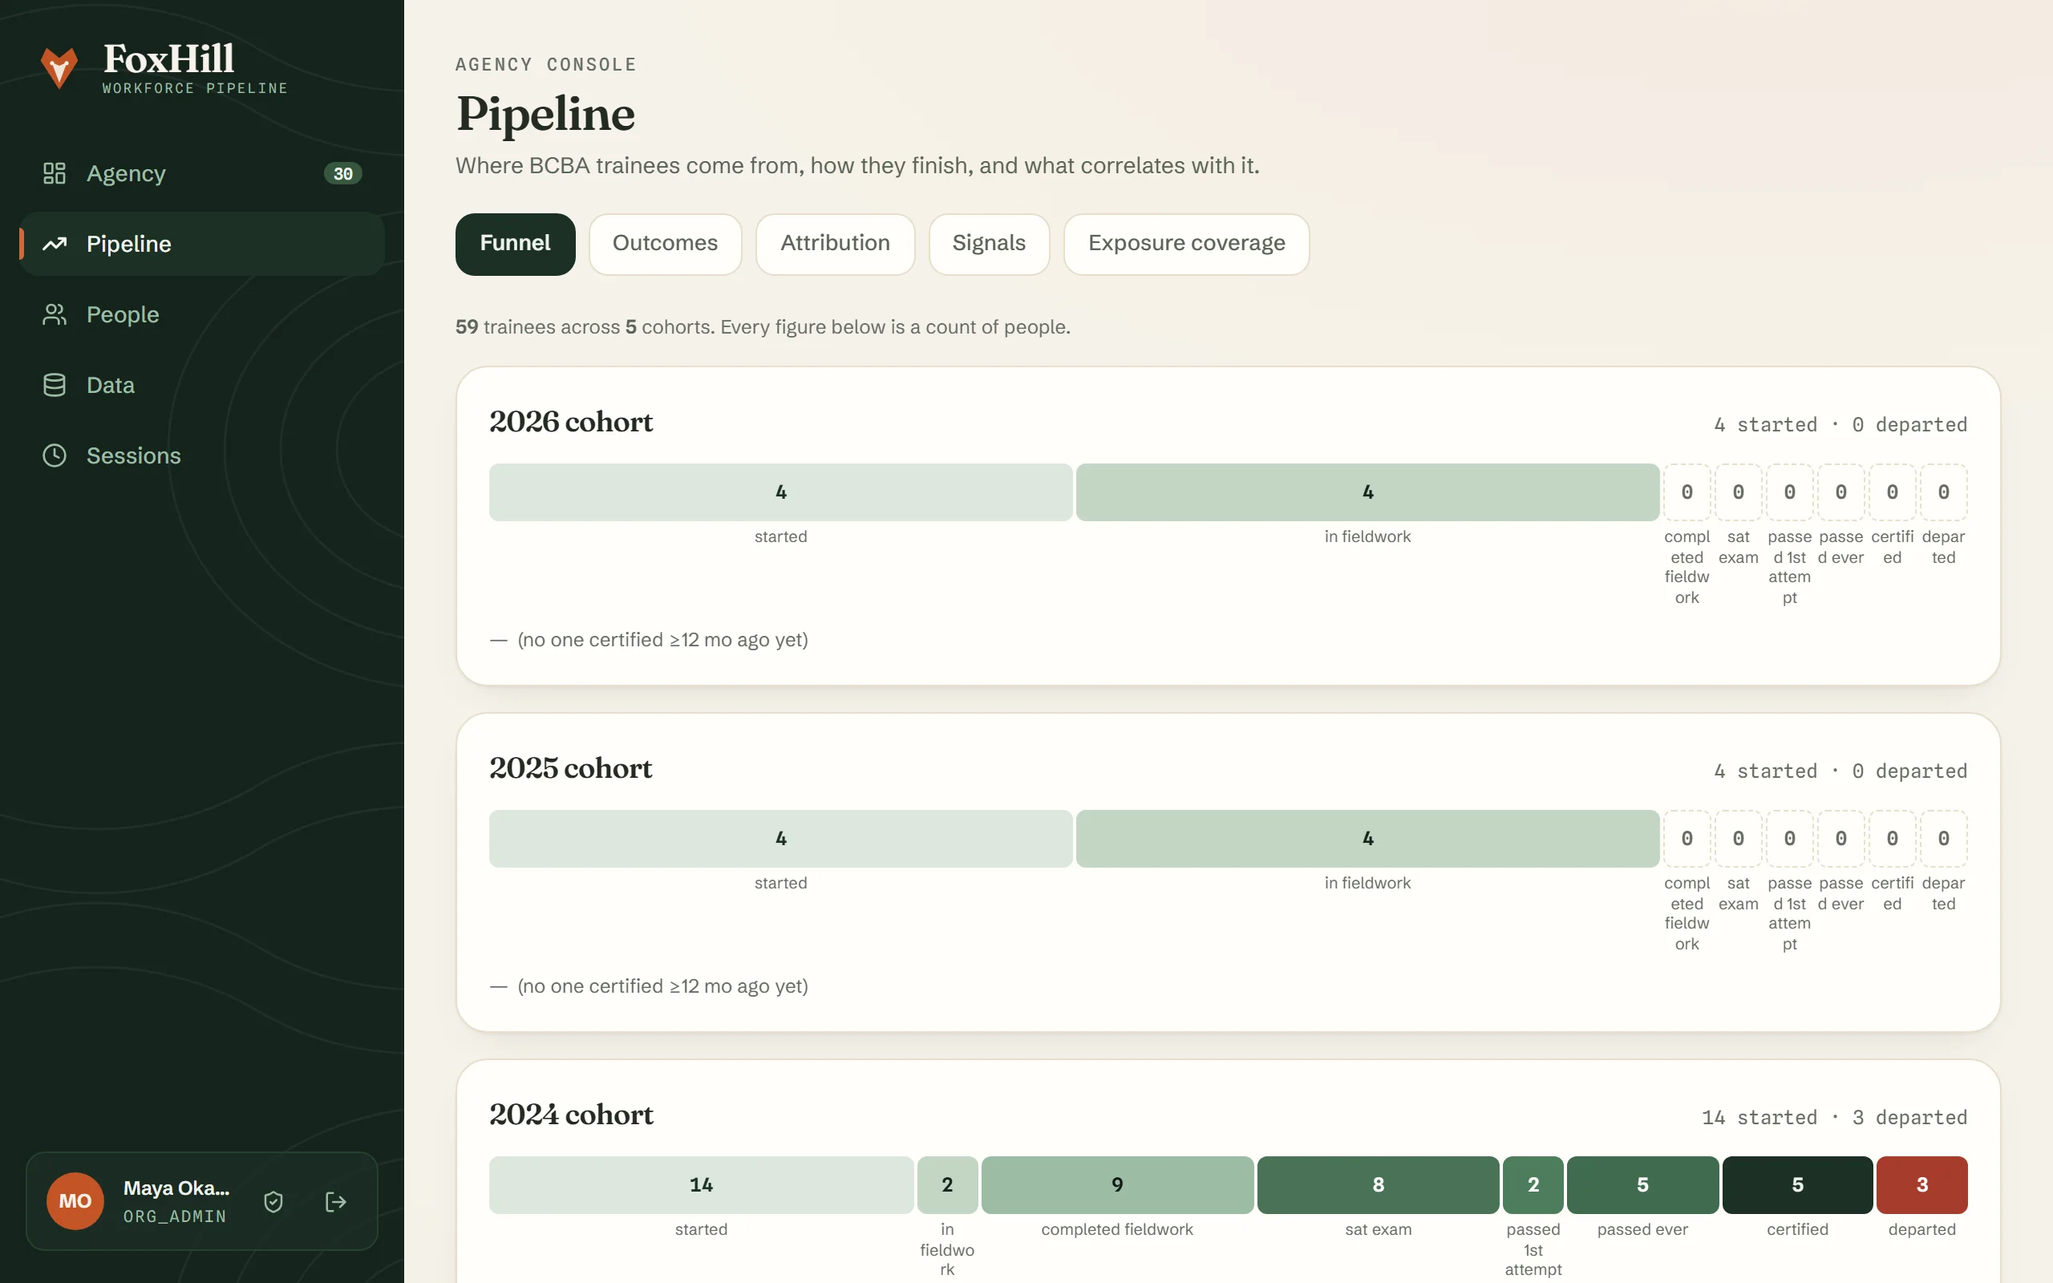Viewport: 2053px width, 1283px height.
Task: Click the Agency badge showing 30
Action: [x=342, y=173]
